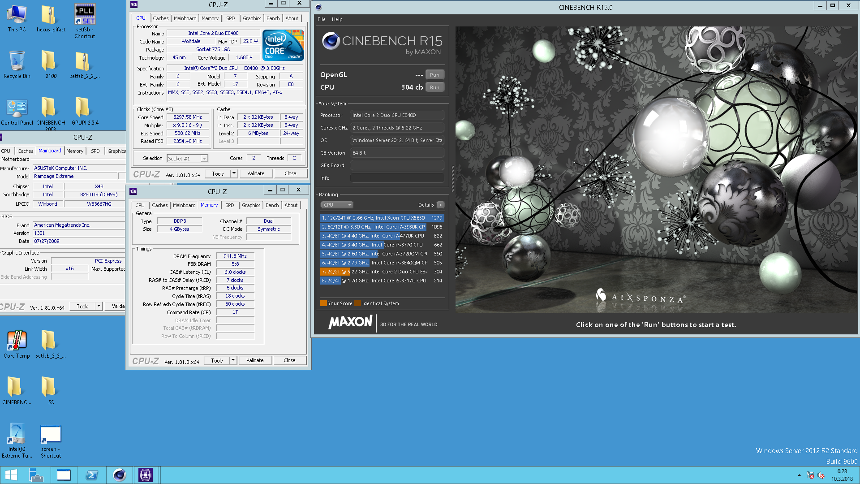Screen dimensions: 860x484
Task: Open the Control Panel desktop icon
Action: 17,112
